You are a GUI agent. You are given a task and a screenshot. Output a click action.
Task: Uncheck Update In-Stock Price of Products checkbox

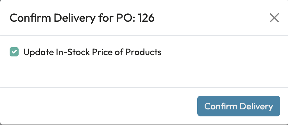click(x=14, y=52)
